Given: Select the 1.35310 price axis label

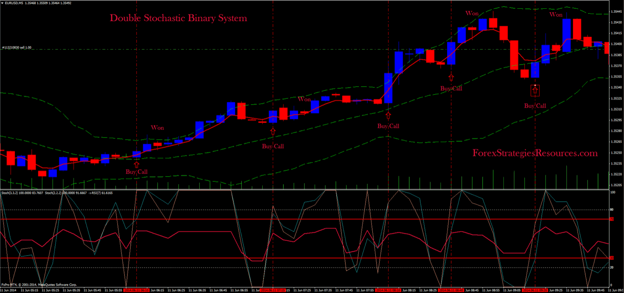Looking at the screenshot, I should 617,109.
